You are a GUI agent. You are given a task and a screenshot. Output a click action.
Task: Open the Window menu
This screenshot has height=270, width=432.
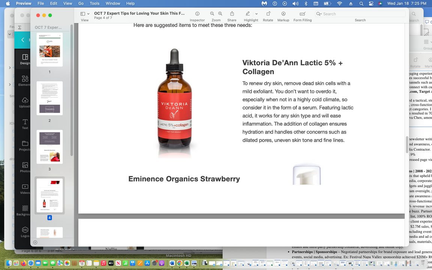[x=113, y=3]
